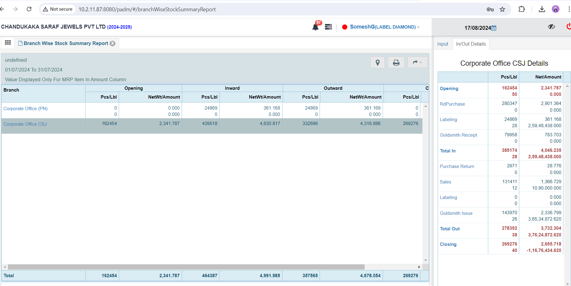Open browser downloads icon
This screenshot has height=286, width=571.
(x=542, y=9)
